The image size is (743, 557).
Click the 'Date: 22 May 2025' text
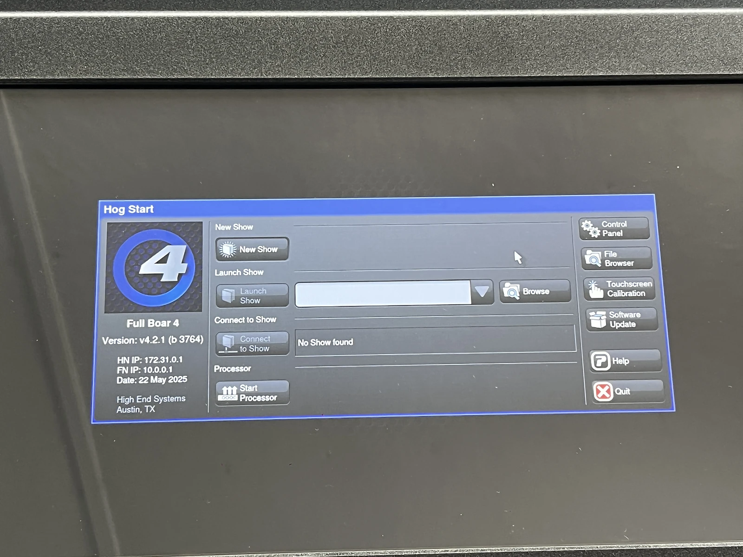click(x=152, y=380)
